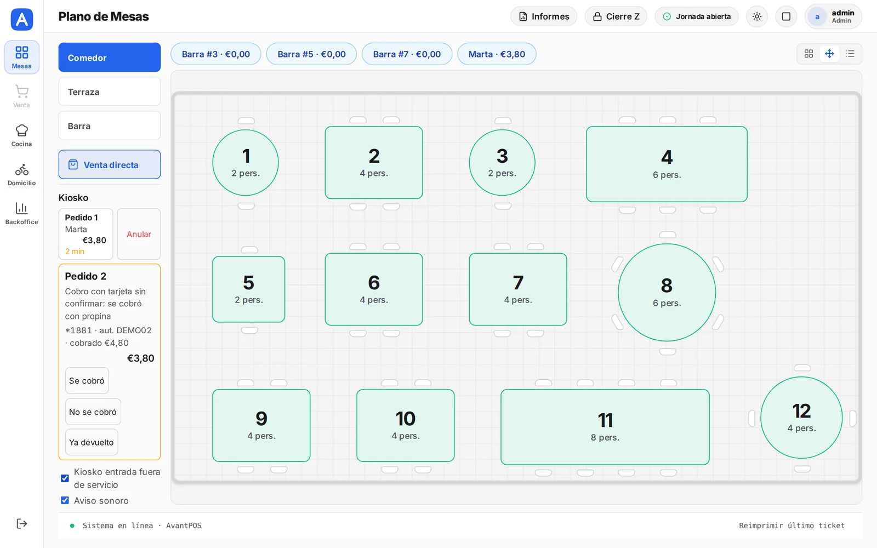
Task: Open Domicilio delivery bike icon
Action: pos(21,174)
